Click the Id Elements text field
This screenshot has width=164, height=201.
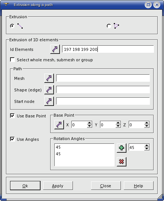tap(108, 49)
